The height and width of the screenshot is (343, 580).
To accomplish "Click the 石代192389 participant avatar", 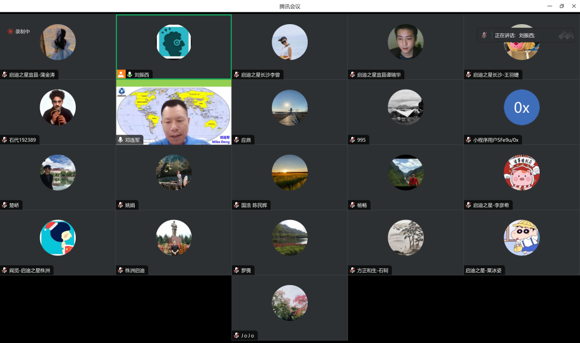I will pos(57,107).
